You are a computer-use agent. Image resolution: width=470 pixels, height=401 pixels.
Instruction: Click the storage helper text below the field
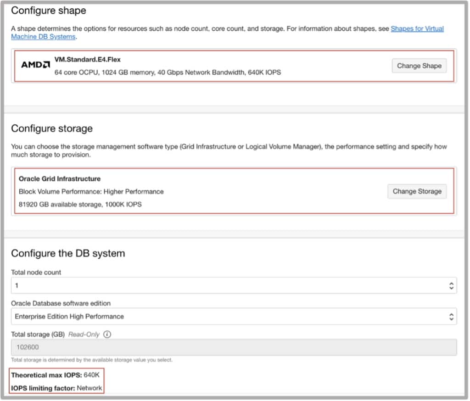click(92, 360)
